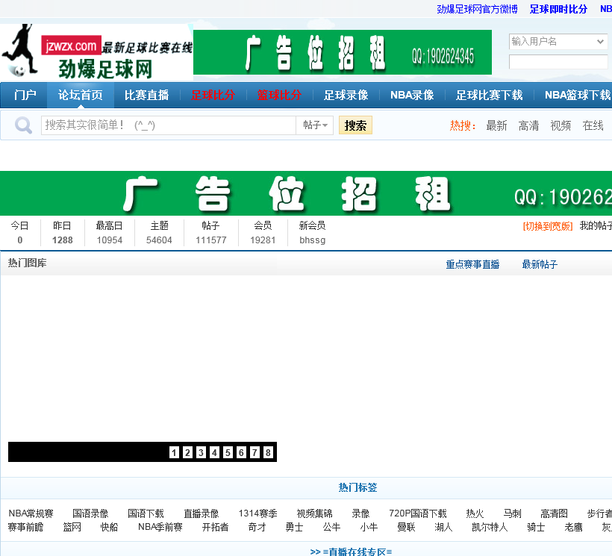Open the 劲爆足球网官方微博 link

[478, 9]
